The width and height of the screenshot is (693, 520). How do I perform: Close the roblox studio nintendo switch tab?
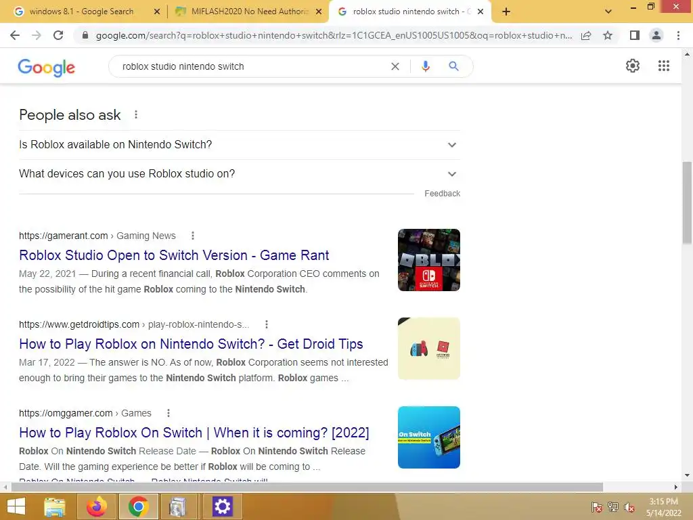480,12
